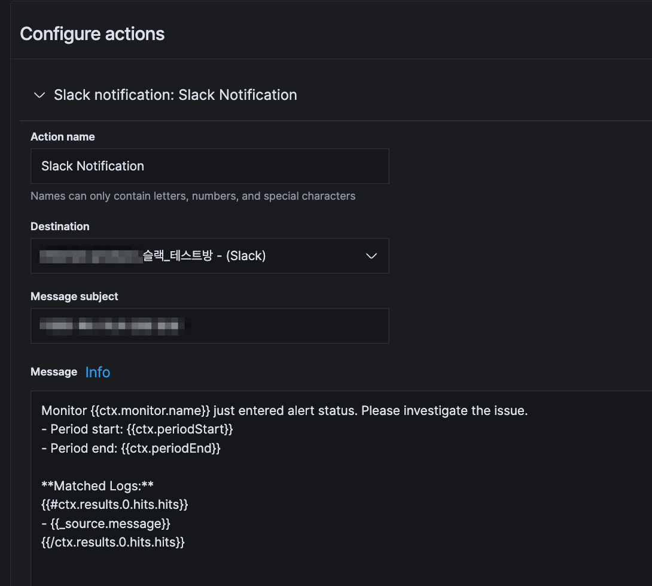
Task: Click the Destination dropdown arrow icon
Action: click(x=371, y=256)
